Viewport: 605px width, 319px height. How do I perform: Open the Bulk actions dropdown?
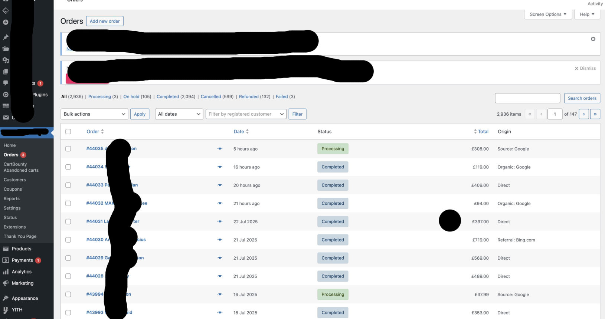[94, 114]
